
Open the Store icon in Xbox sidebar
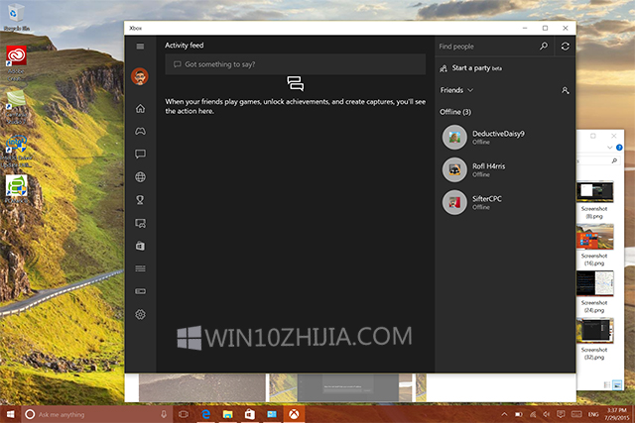pos(140,246)
